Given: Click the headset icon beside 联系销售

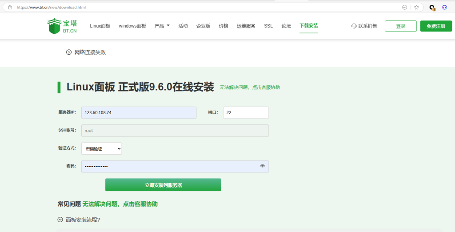Looking at the screenshot, I should point(354,26).
